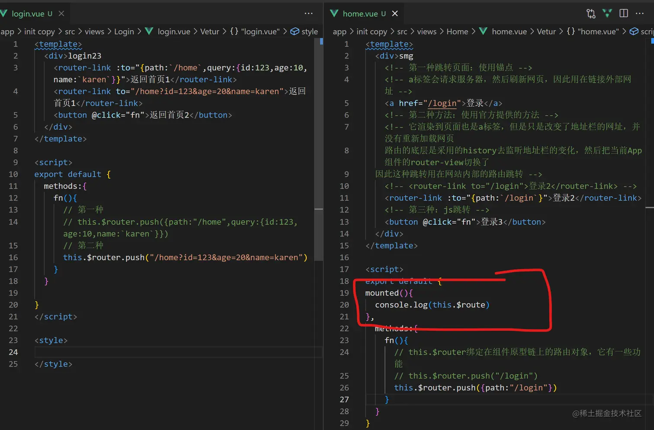The image size is (654, 430).
Task: Click the opening <style> tag in login.vue
Action: click(x=51, y=341)
